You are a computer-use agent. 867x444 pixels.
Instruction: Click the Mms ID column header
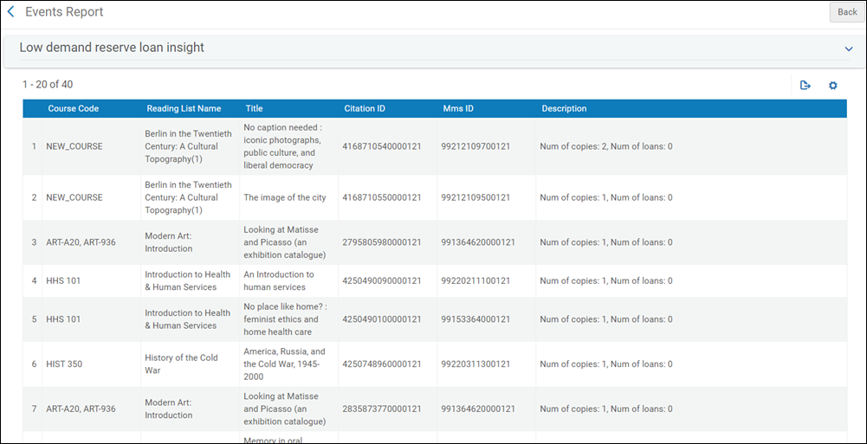[458, 109]
